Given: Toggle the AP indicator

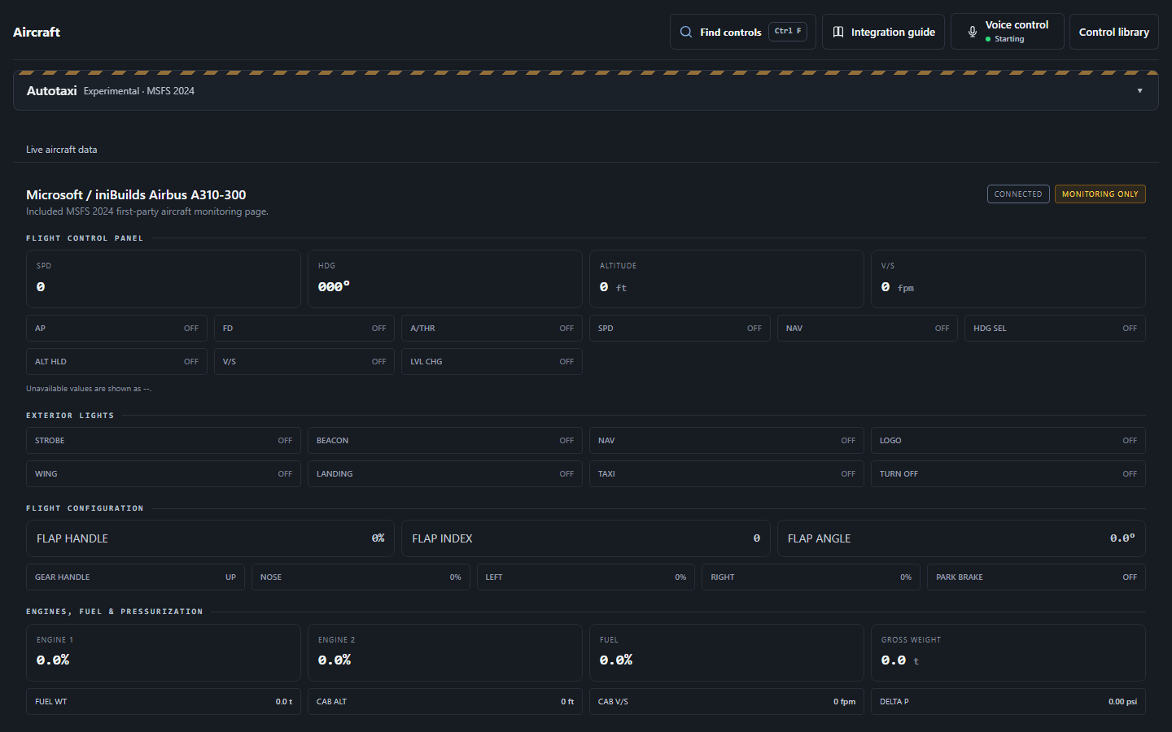Looking at the screenshot, I should [116, 329].
